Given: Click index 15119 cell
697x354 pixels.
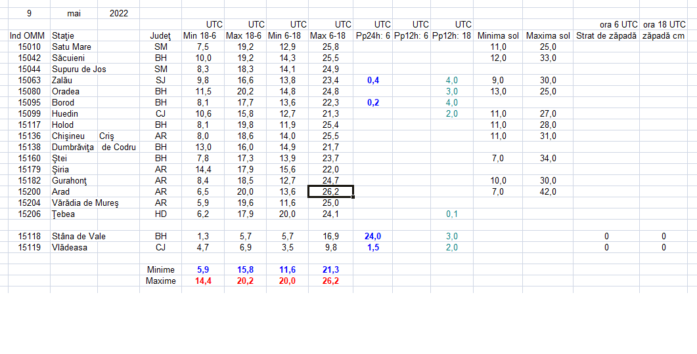Looking at the screenshot, I should click(x=29, y=247).
